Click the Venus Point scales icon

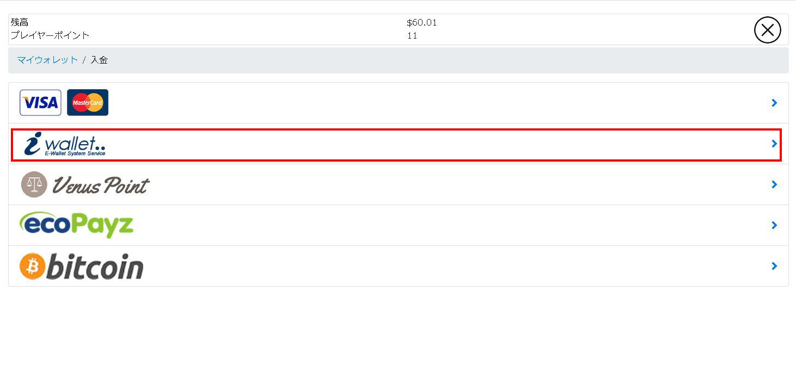34,184
